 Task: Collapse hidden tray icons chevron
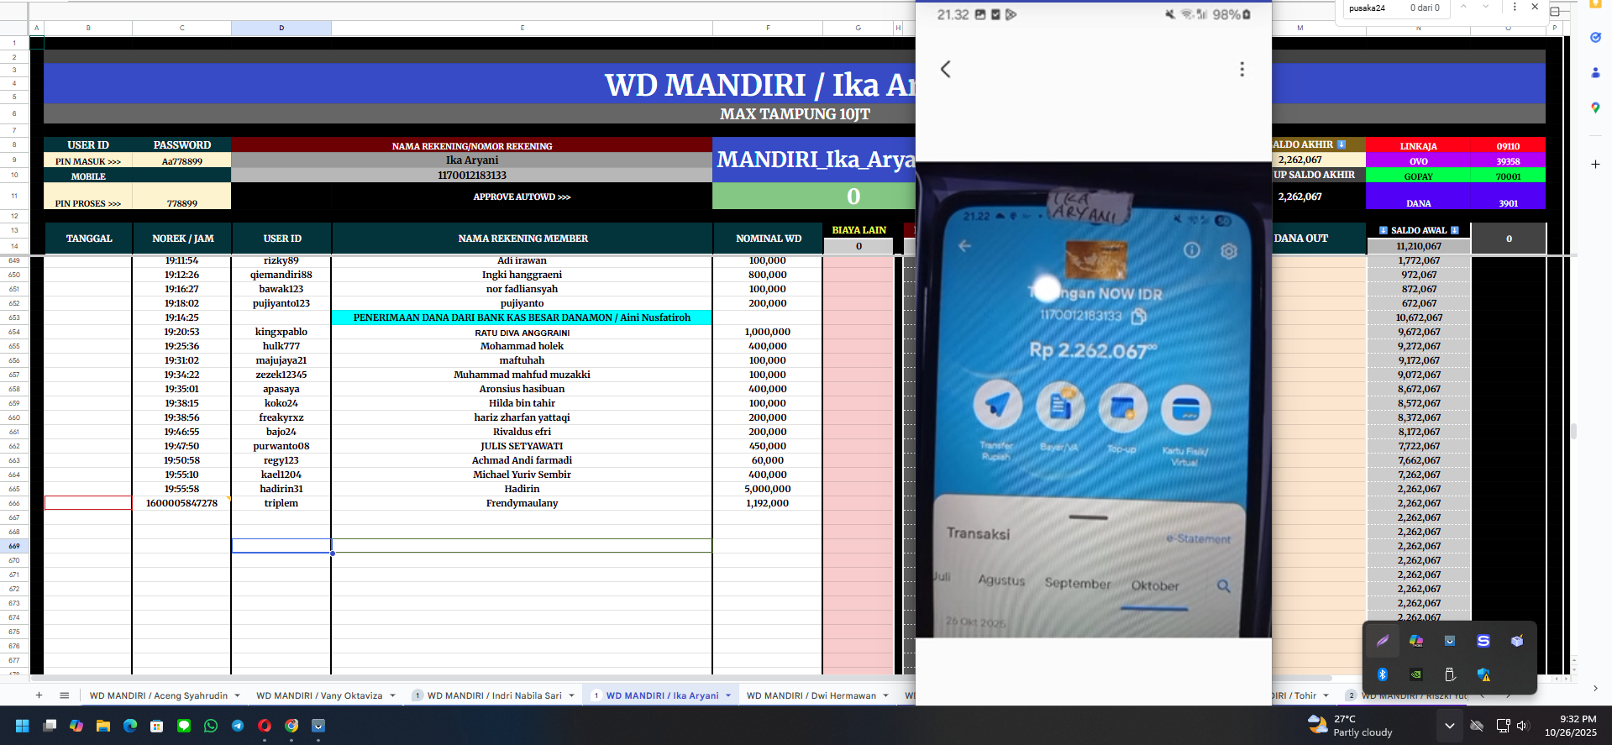point(1449,726)
